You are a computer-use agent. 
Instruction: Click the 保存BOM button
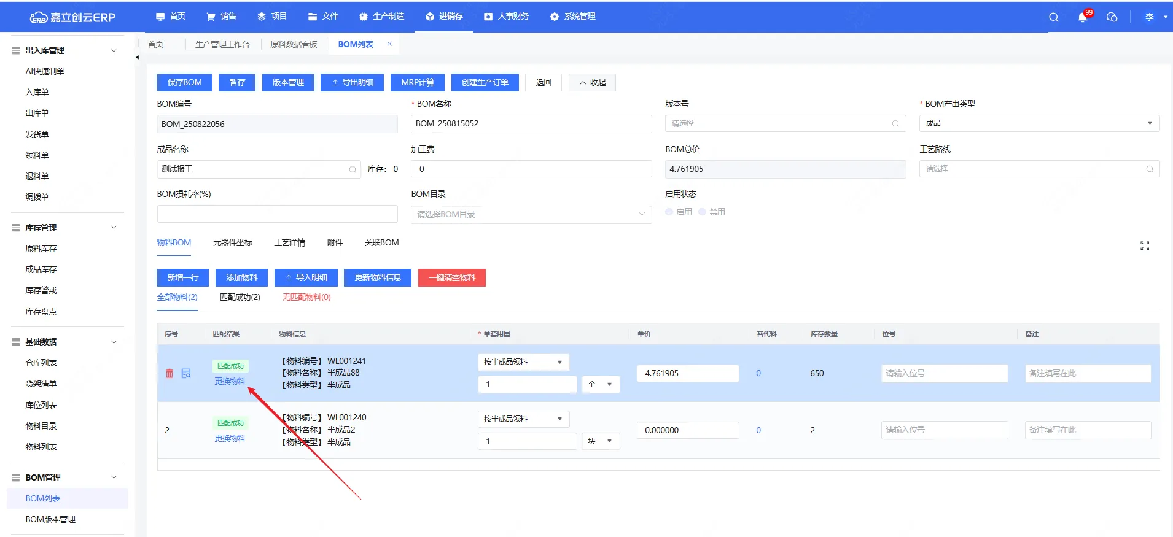tap(184, 82)
